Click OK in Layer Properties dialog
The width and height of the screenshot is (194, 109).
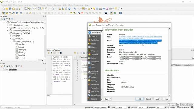click(139, 99)
